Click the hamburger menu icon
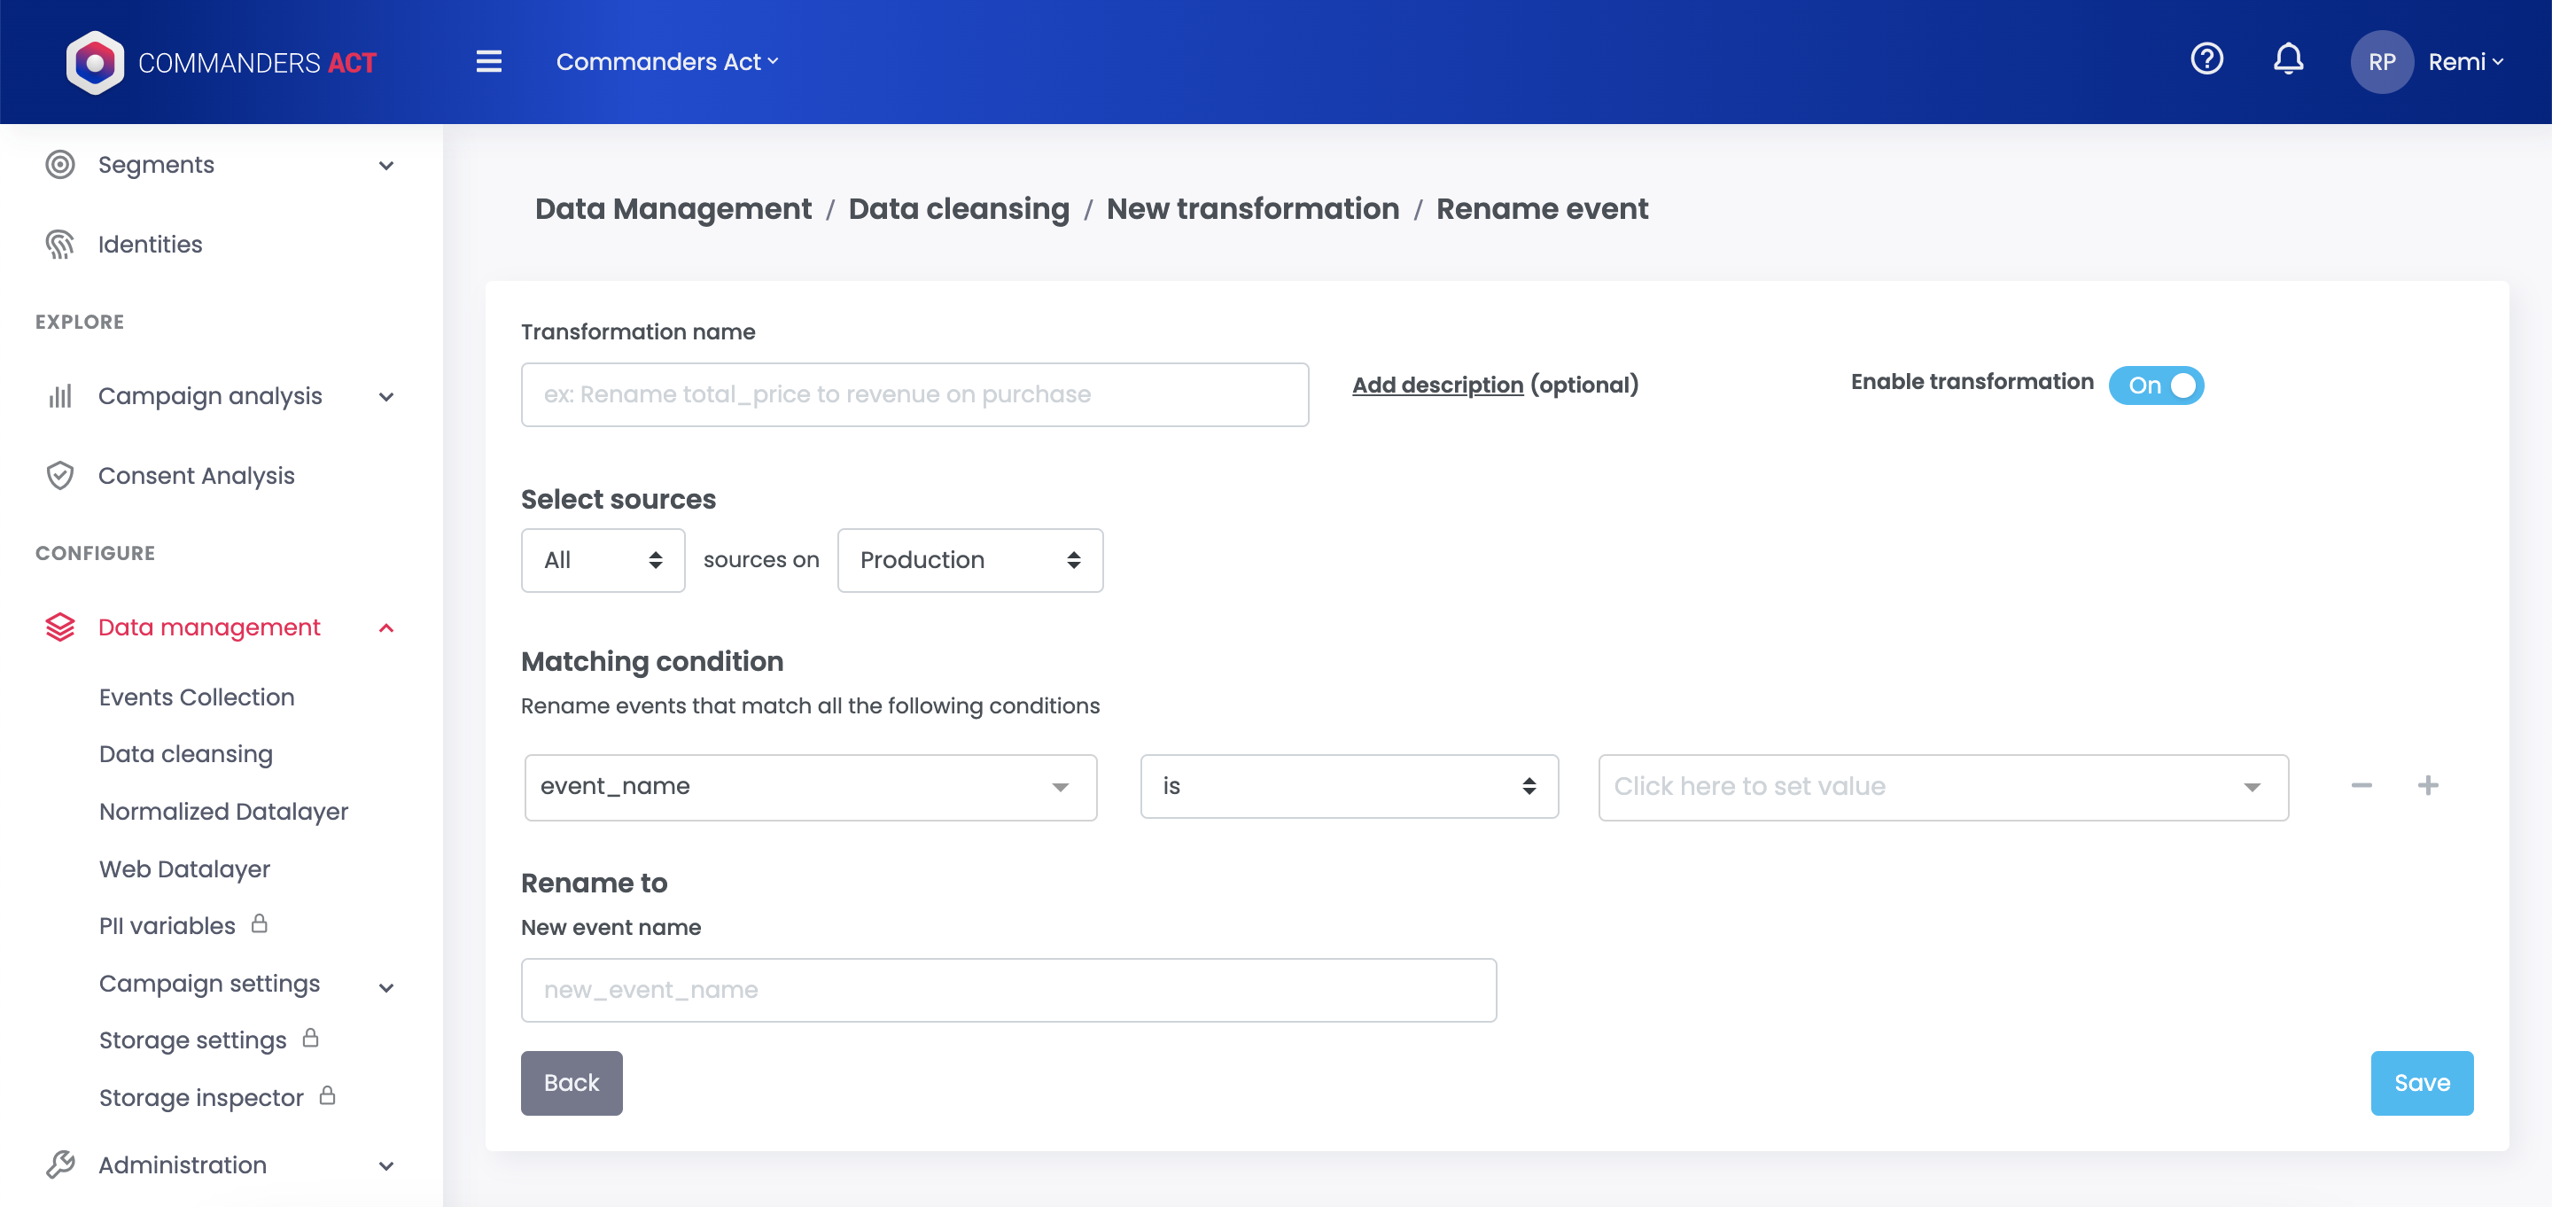 pyautogui.click(x=488, y=61)
